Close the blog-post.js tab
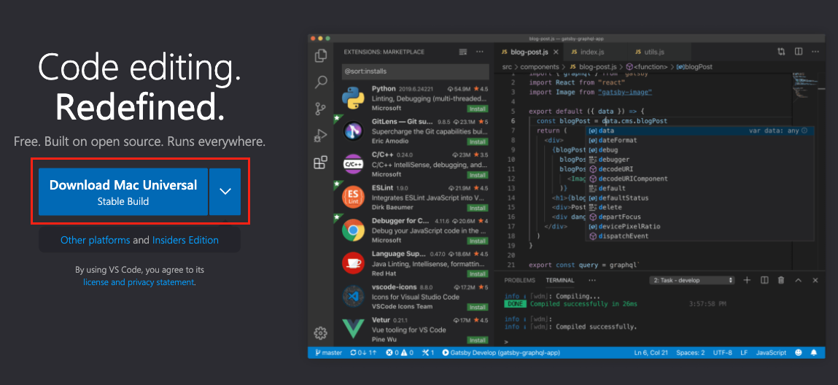Image resolution: width=838 pixels, height=385 pixels. [x=556, y=52]
